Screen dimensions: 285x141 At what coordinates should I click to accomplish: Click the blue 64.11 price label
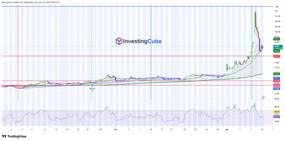pyautogui.click(x=277, y=78)
